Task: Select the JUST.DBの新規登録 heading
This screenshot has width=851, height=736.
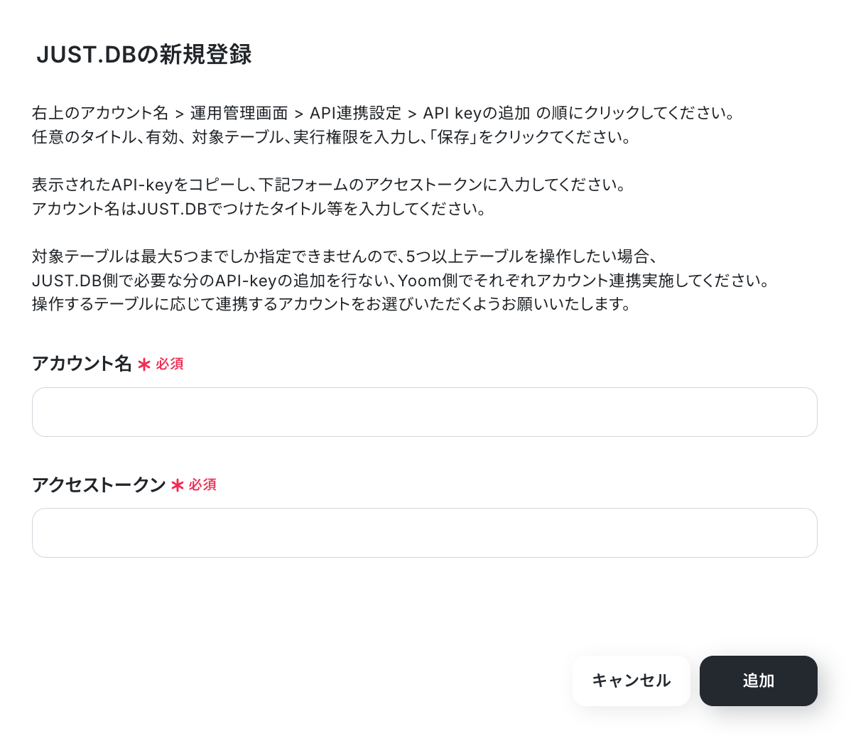Action: coord(143,54)
